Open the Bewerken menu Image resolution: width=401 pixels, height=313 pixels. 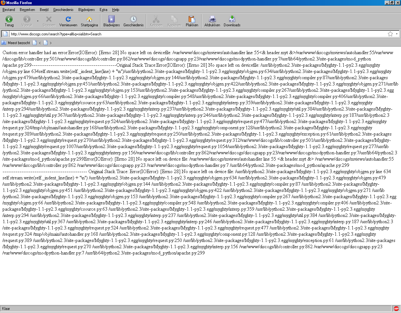[x=27, y=10]
